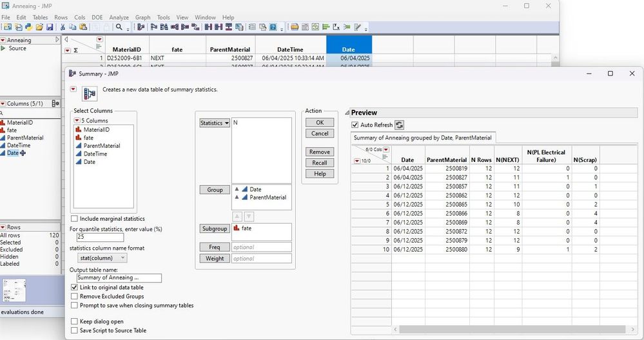
Task: Click the Remove button
Action: click(x=320, y=152)
